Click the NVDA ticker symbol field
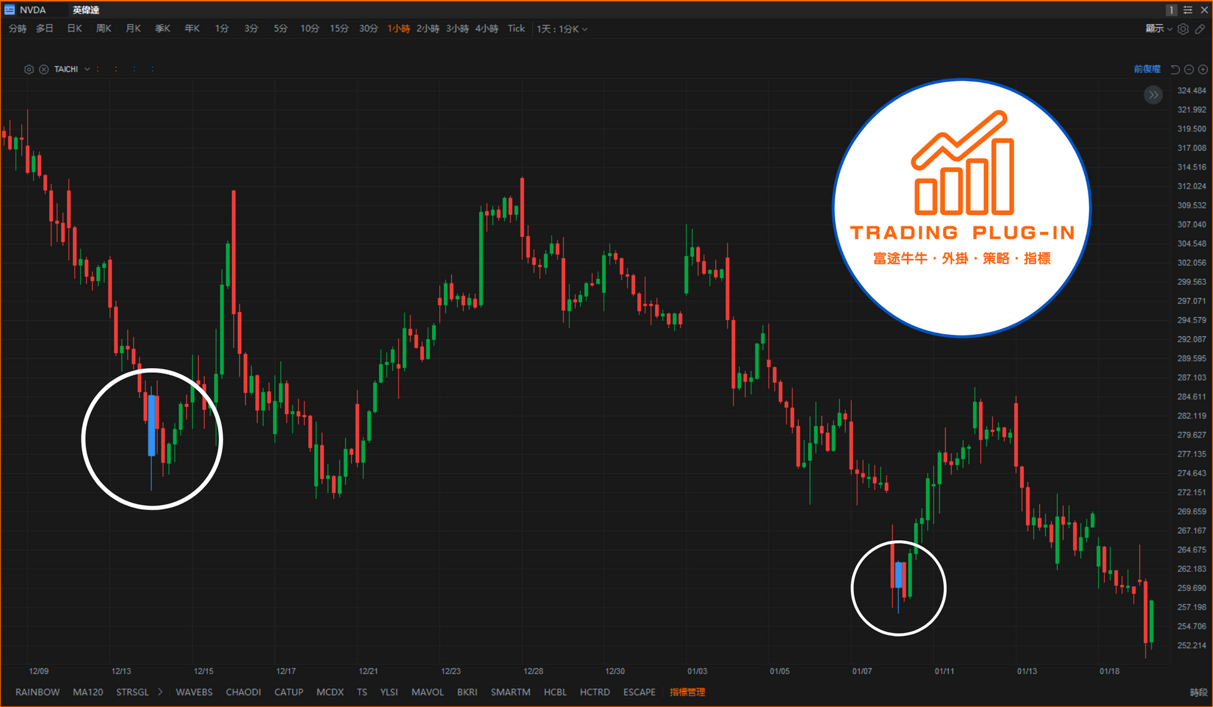1213x707 pixels. (32, 10)
